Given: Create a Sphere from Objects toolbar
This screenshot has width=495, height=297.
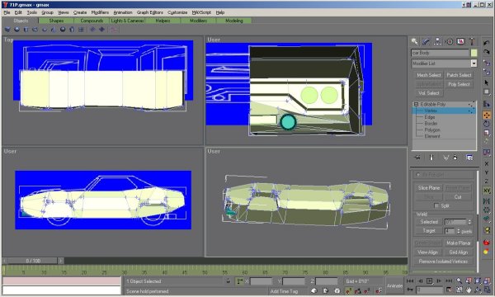Looking at the screenshot, I should coord(16,30).
